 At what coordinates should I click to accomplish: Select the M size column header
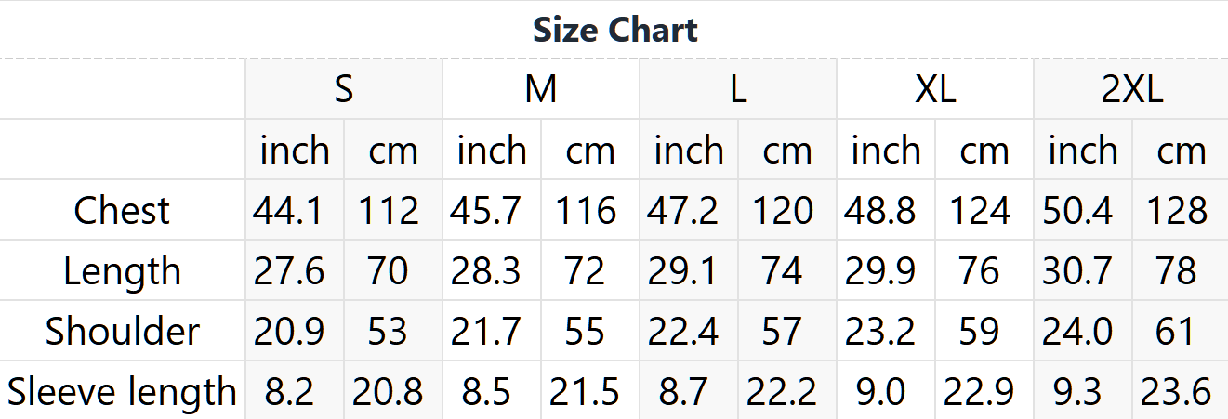[541, 89]
